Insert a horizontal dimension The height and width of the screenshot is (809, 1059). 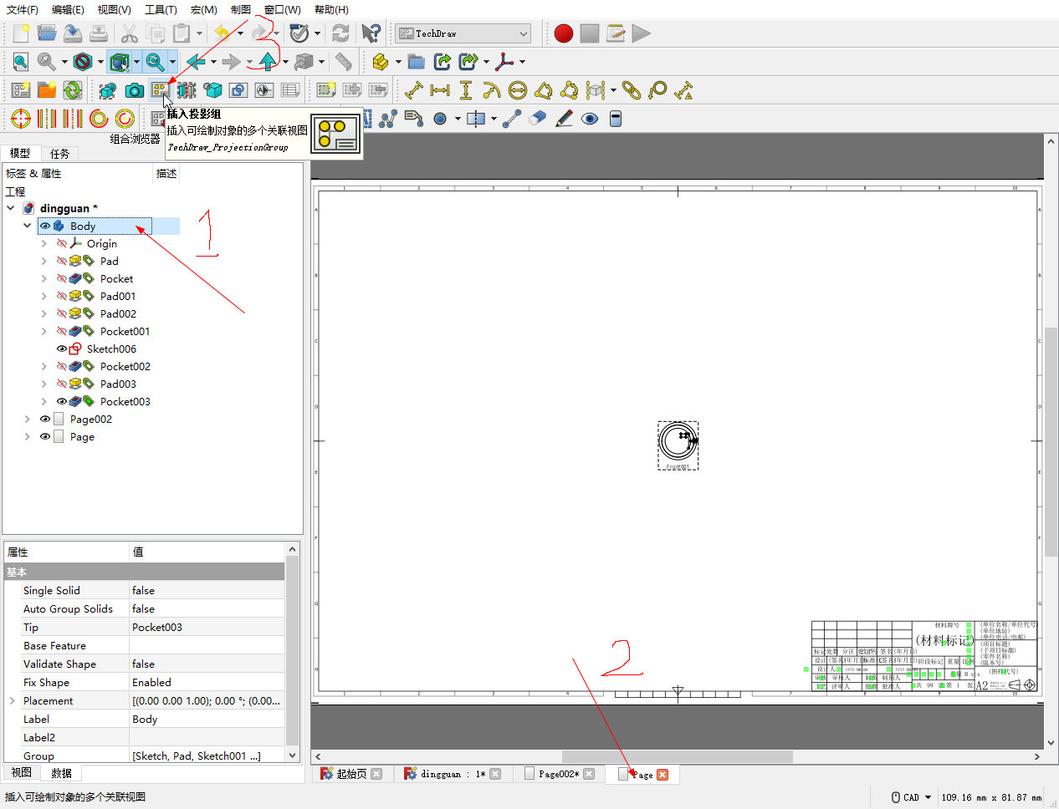[x=440, y=90]
